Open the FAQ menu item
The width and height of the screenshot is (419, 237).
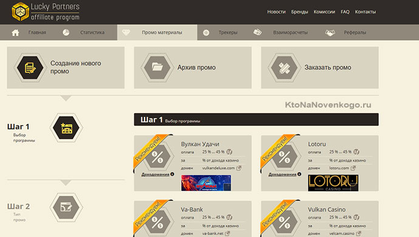click(x=345, y=12)
